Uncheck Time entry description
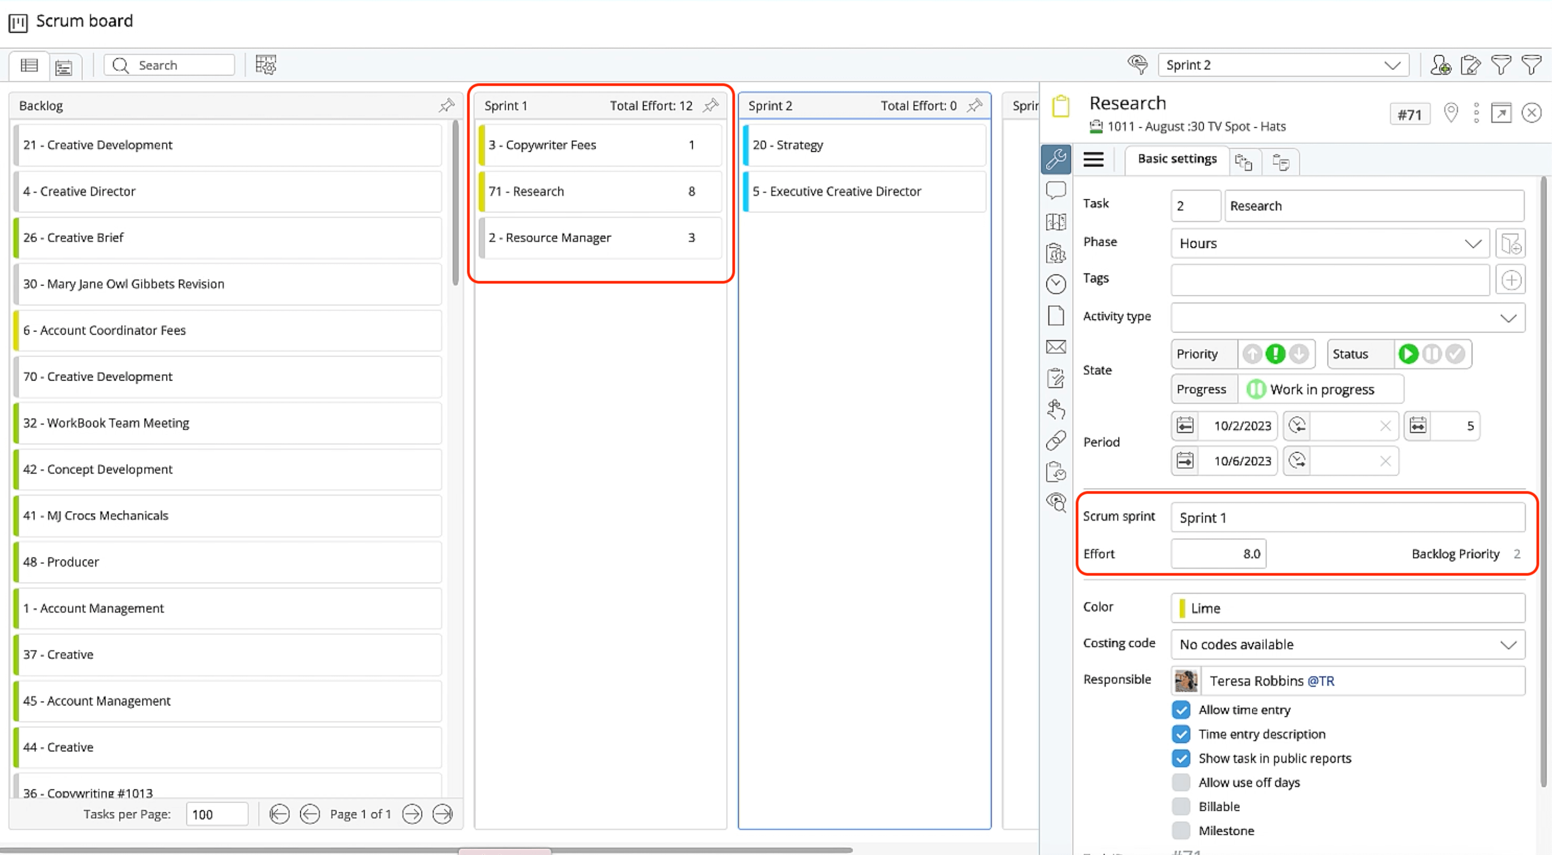The image size is (1552, 855). pos(1181,734)
